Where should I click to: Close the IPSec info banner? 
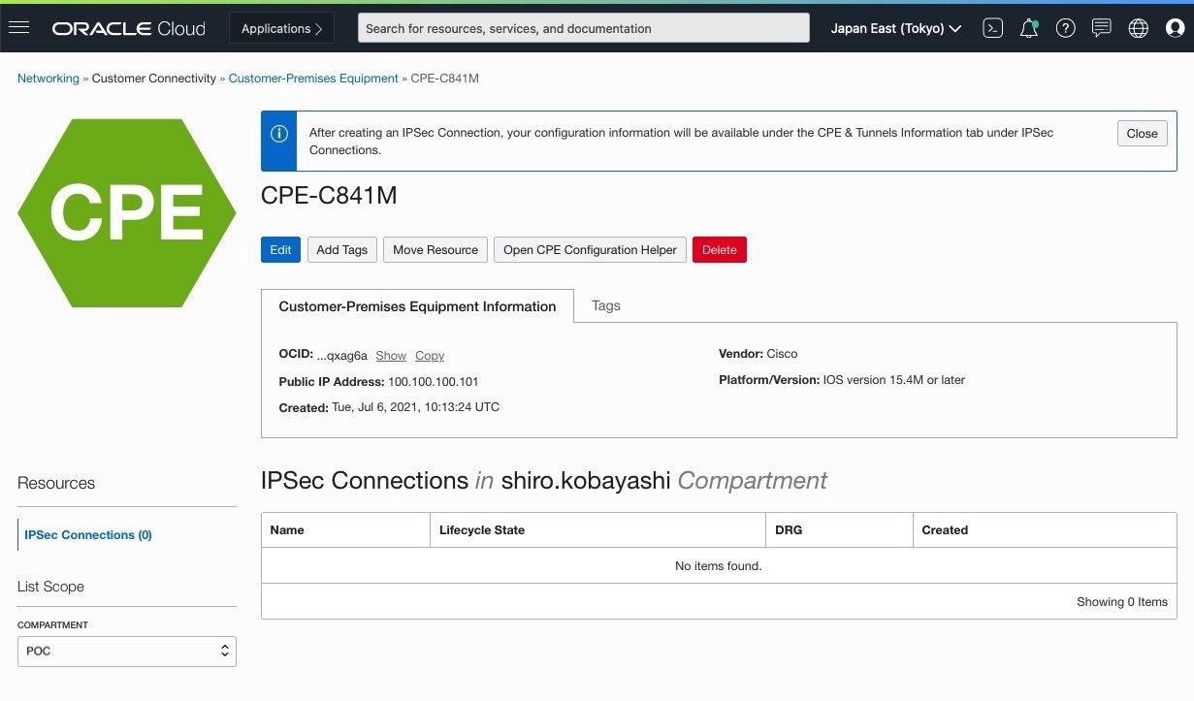(1142, 133)
